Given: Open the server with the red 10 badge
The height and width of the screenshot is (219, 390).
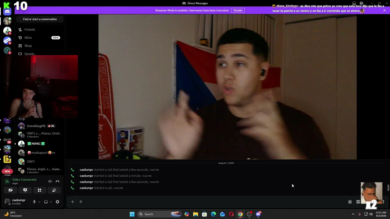Looking at the screenshot, I should (7, 140).
